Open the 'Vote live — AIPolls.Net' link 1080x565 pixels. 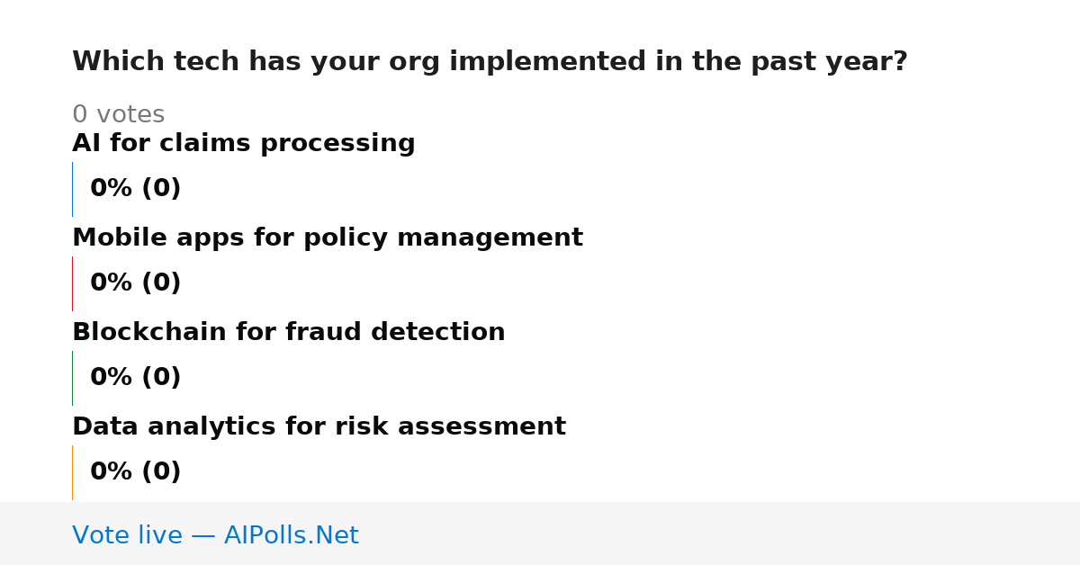coord(215,536)
